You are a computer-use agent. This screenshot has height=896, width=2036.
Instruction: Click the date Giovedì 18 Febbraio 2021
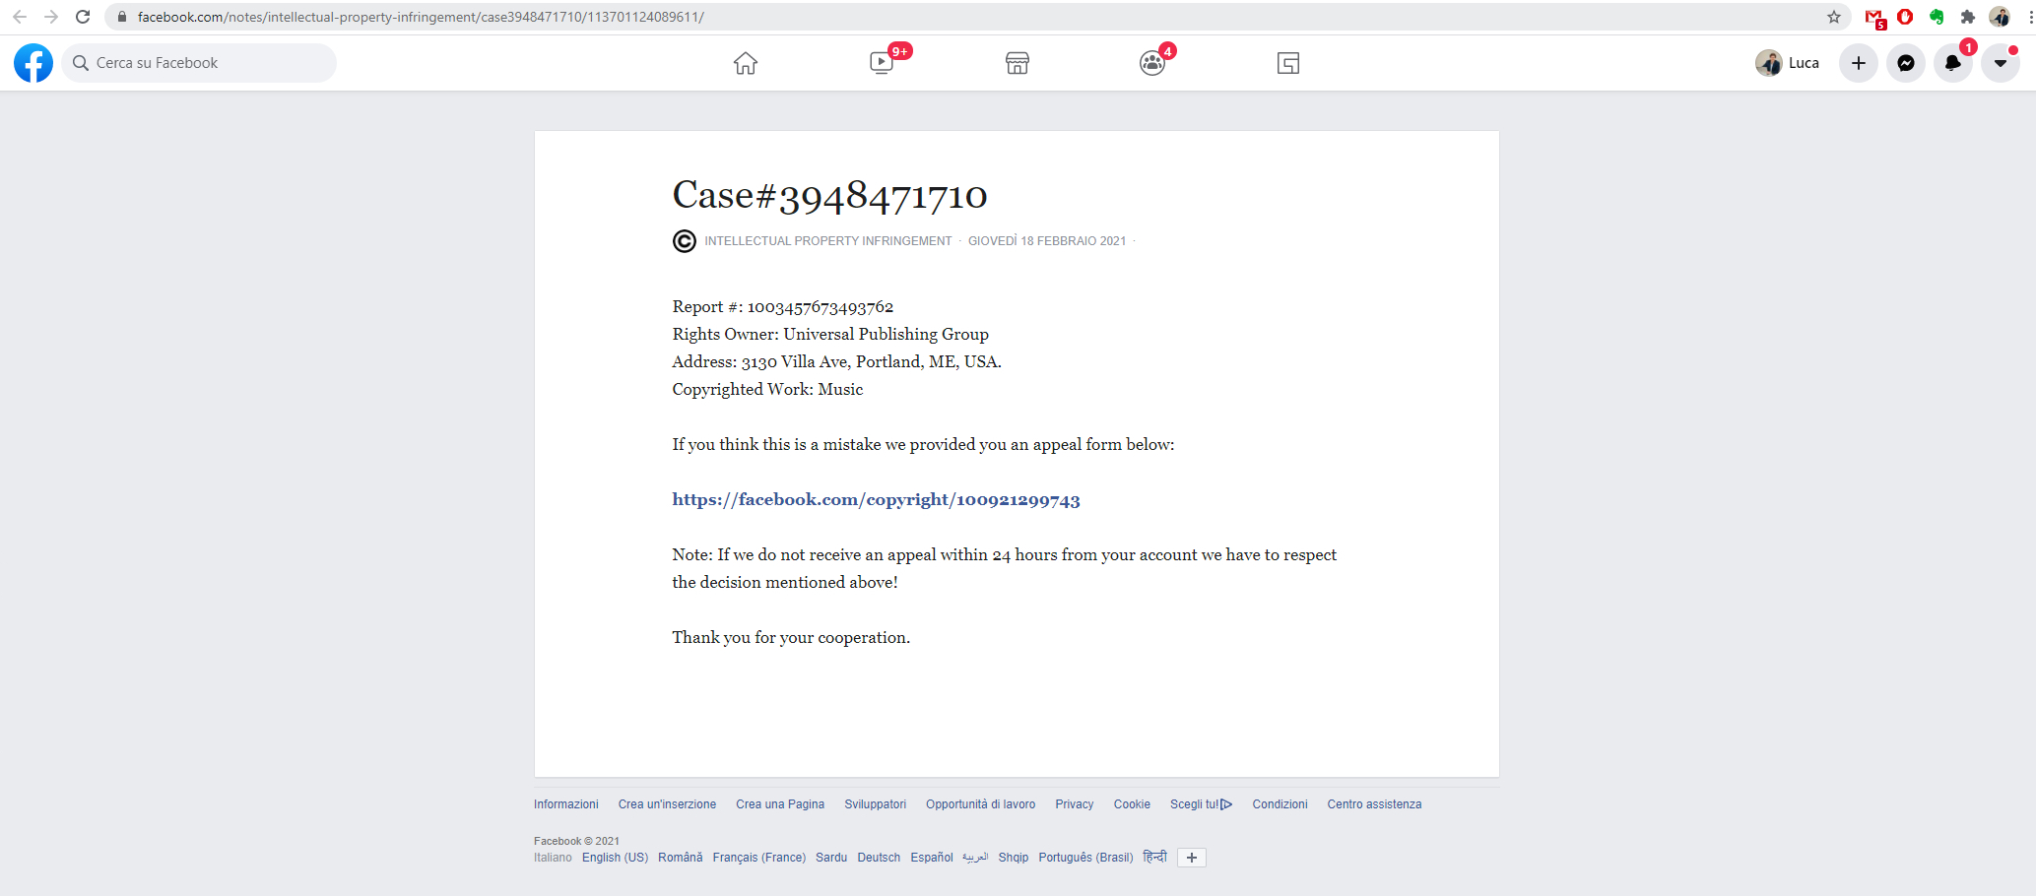tap(1046, 241)
